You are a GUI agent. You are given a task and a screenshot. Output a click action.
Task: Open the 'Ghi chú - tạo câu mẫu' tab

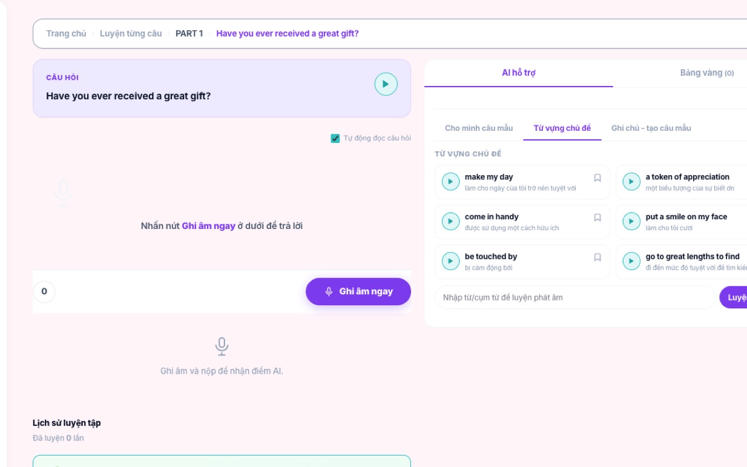click(651, 128)
